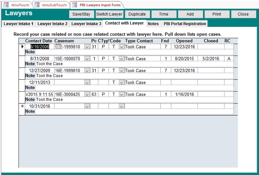Click the mnuTouch form tab icon
This screenshot has height=175, width=259.
[x=6, y=5]
